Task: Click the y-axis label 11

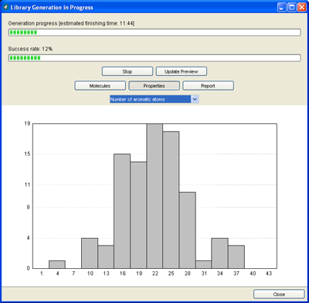Action: click(27, 184)
